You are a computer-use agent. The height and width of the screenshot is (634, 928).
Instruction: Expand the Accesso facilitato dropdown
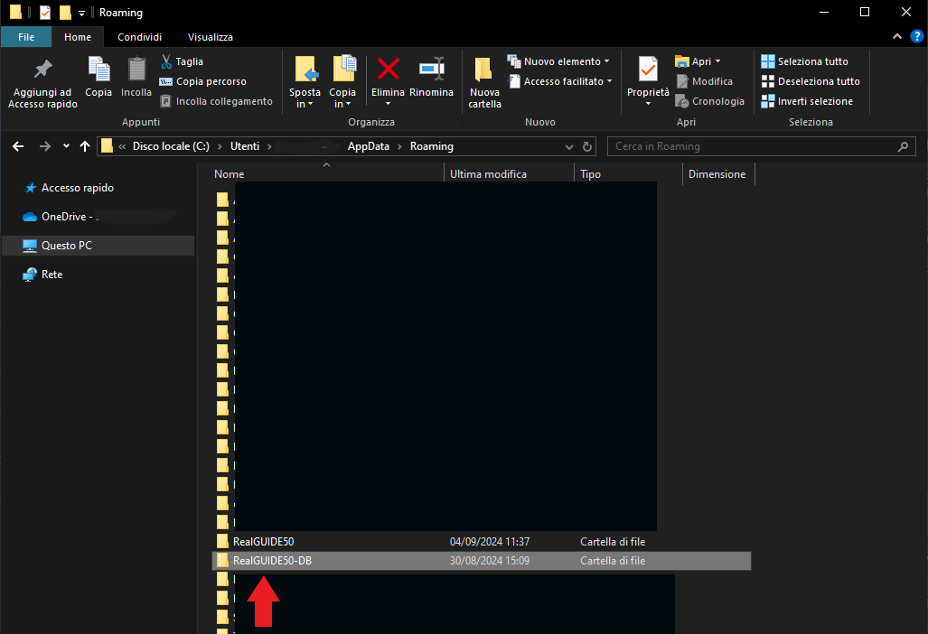(x=567, y=81)
